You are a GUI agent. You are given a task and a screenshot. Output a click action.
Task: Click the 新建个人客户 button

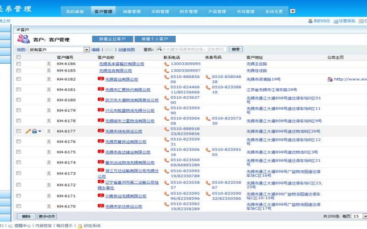155,39
